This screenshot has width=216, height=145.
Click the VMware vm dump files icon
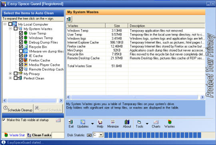point(26,51)
